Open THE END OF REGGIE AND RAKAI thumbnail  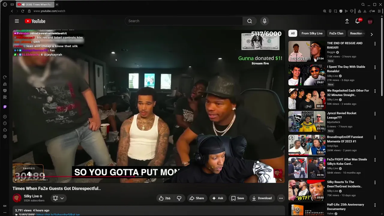pyautogui.click(x=307, y=51)
